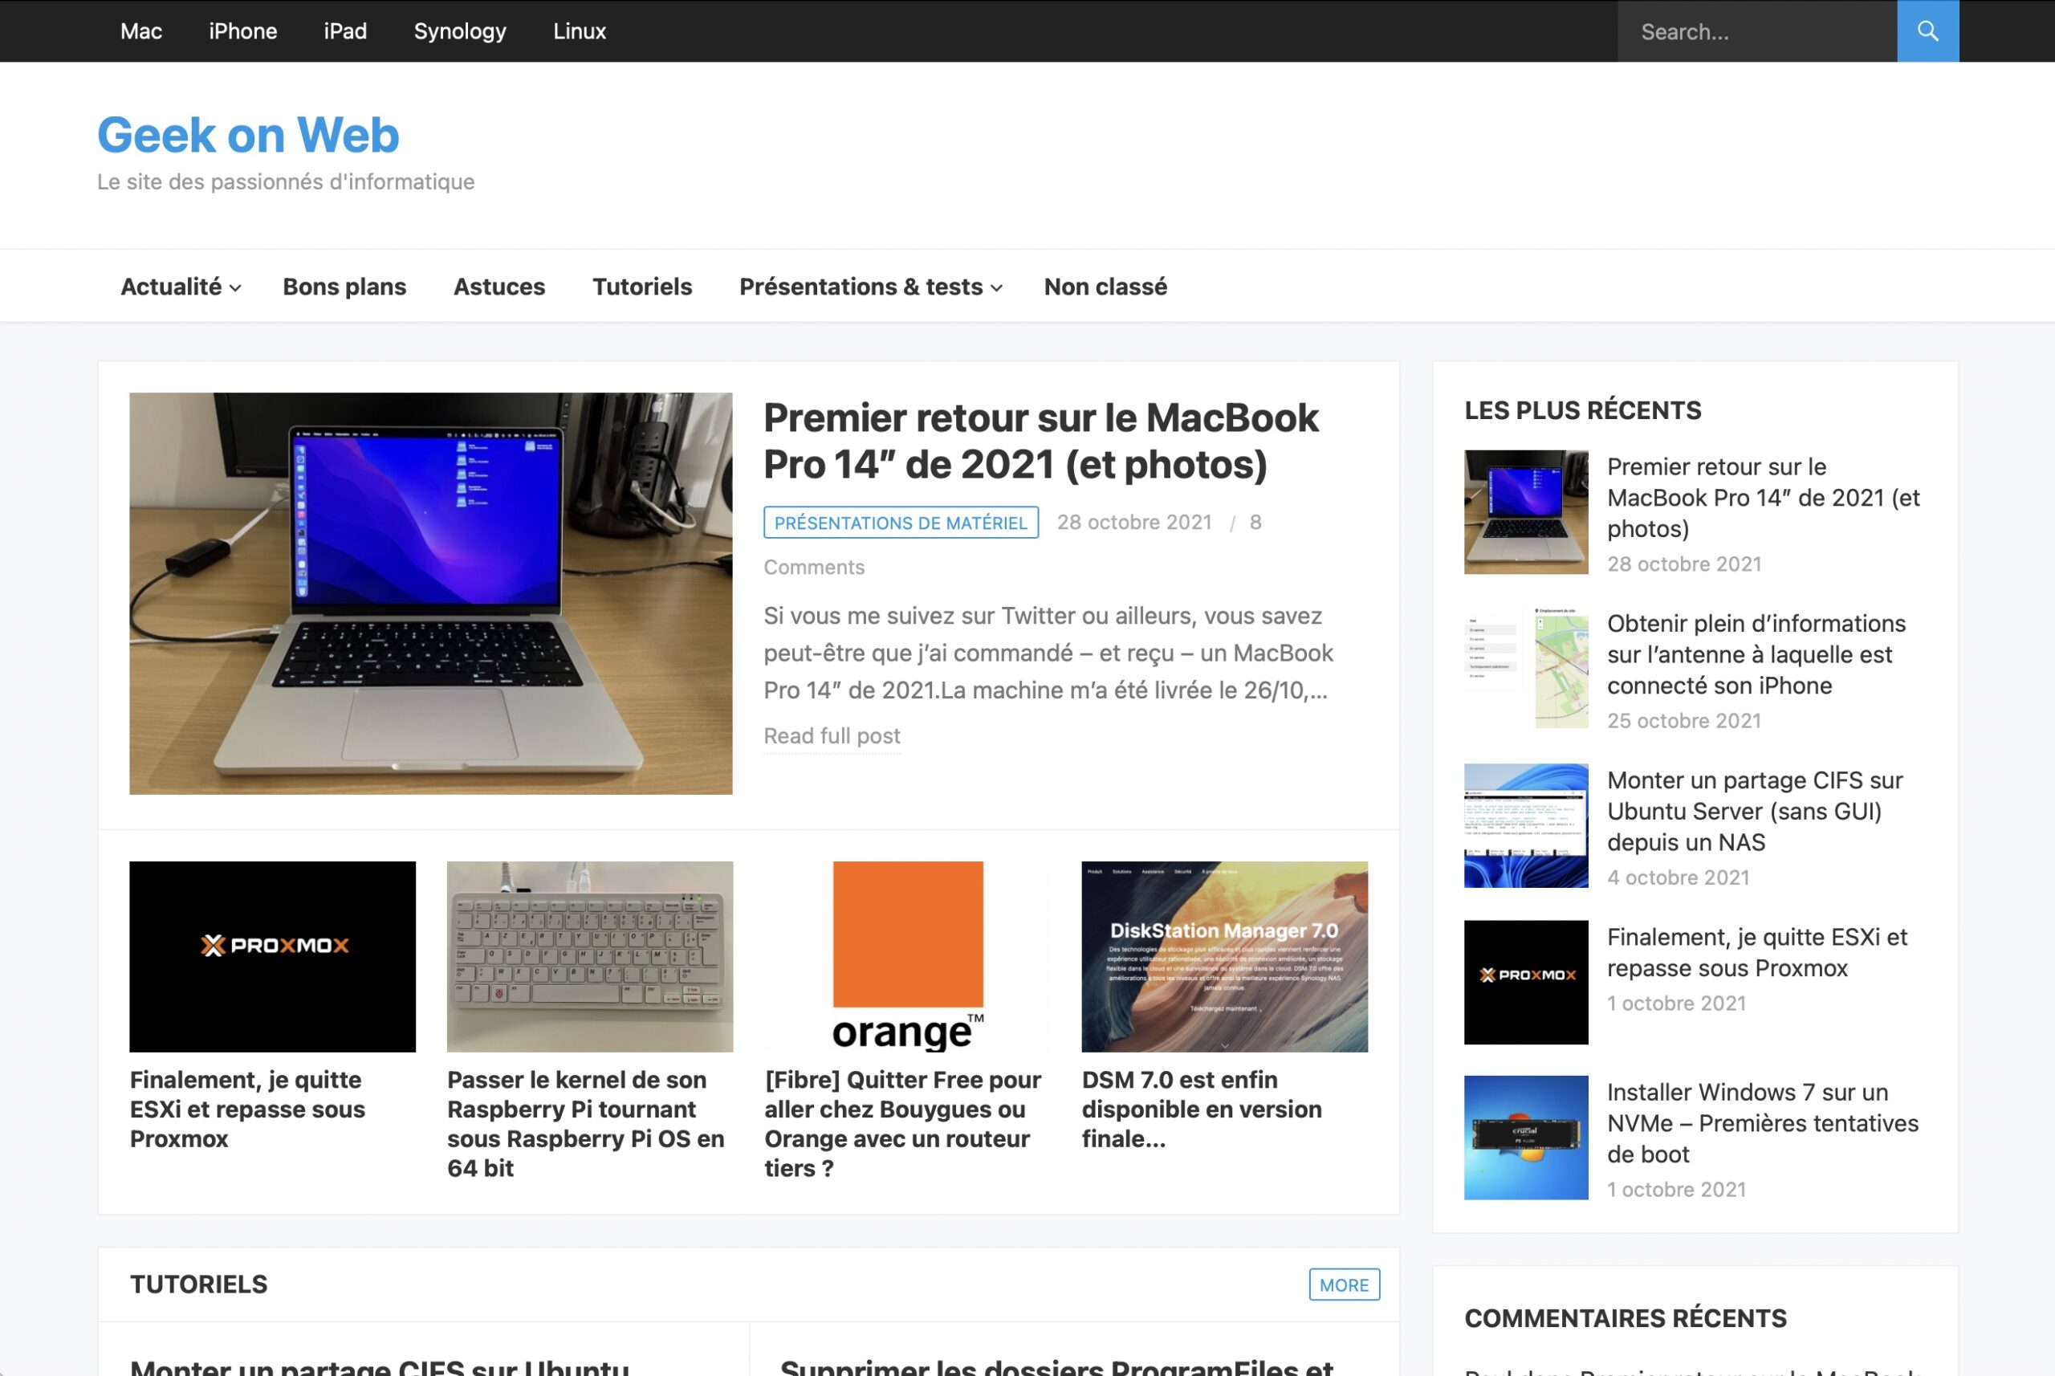This screenshot has width=2055, height=1376.
Task: Go to the Geek on Web homepage title
Action: point(248,135)
